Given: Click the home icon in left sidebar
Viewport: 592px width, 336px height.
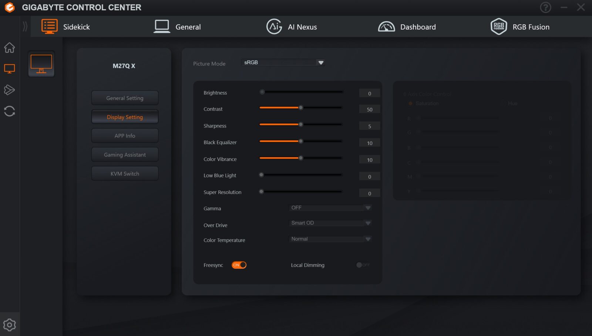Looking at the screenshot, I should tap(10, 48).
